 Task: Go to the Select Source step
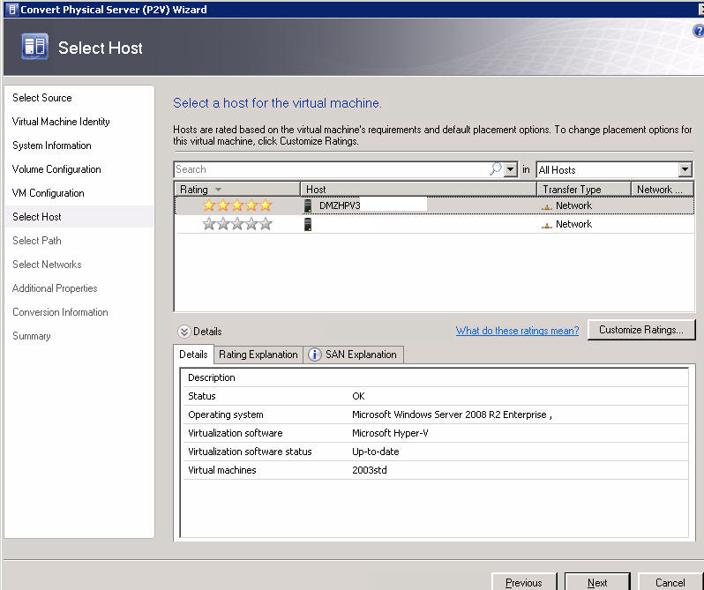(x=42, y=98)
